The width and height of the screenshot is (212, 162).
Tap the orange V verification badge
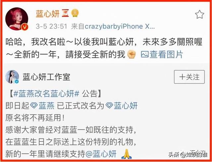(x=25, y=27)
